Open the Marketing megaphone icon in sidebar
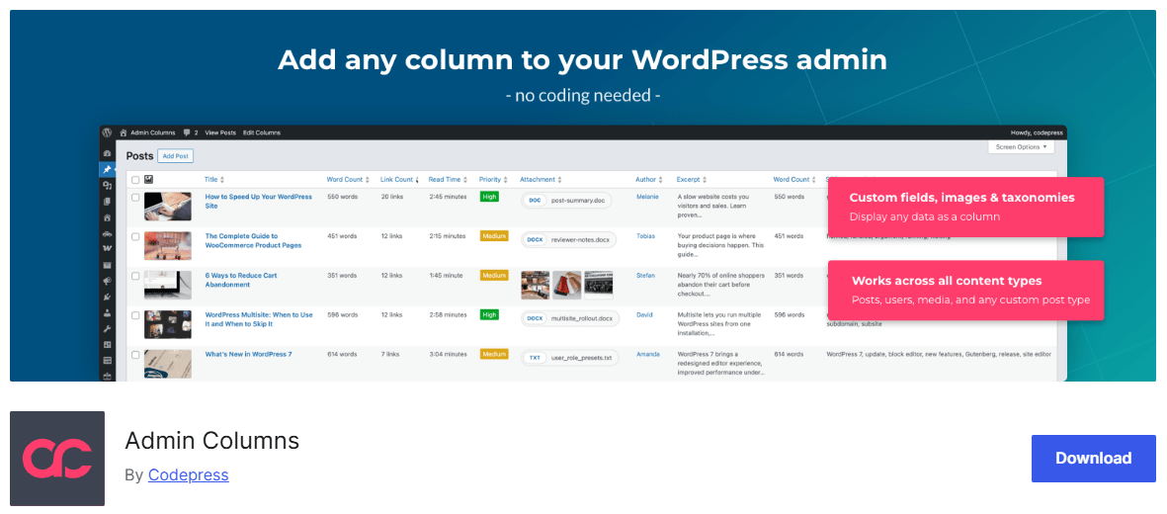Image resolution: width=1167 pixels, height=514 pixels. point(107,281)
